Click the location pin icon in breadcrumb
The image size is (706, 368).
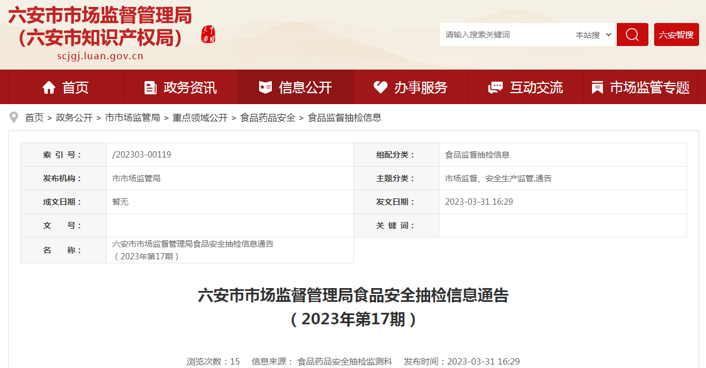tap(14, 118)
